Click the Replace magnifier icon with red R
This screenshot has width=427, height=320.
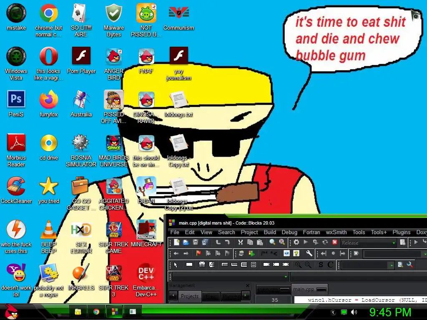coord(282,242)
